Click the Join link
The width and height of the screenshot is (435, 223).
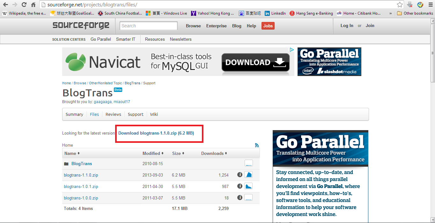coord(370,25)
